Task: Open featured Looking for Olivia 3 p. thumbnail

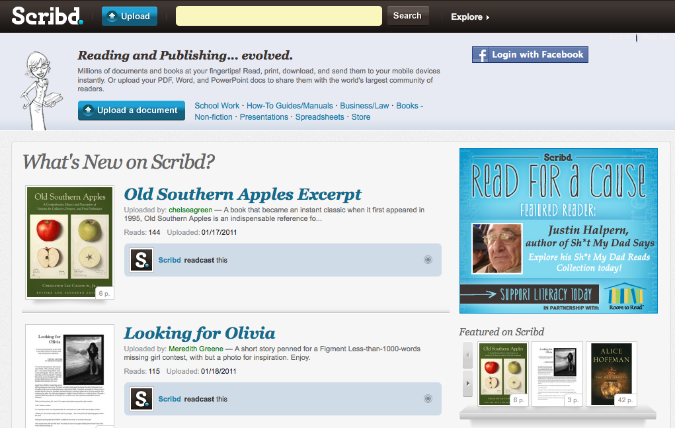Action: click(x=557, y=374)
